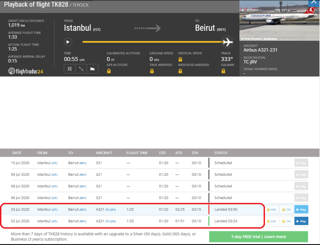Play the 02 Jul 2020 flight
320x245 pixels.
coord(301,221)
